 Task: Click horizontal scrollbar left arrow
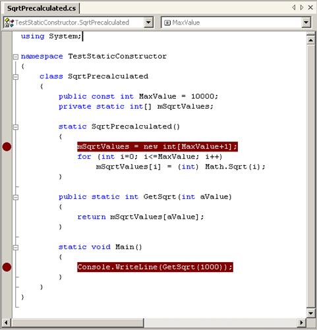[6, 323]
